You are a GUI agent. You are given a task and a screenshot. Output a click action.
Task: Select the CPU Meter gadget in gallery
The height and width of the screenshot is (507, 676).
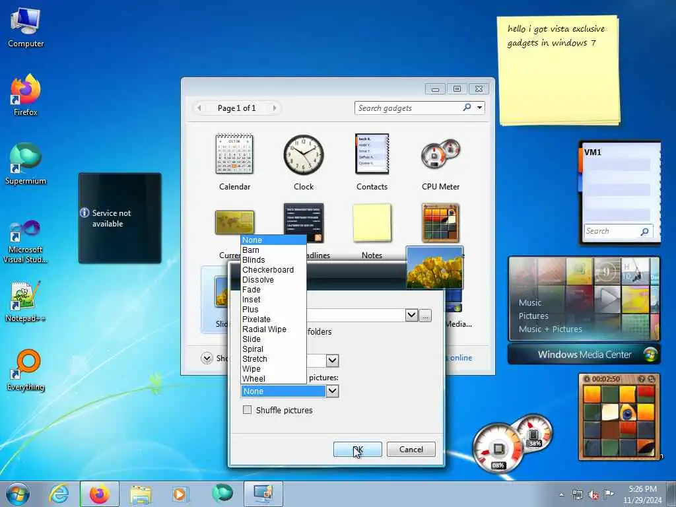tap(440, 162)
